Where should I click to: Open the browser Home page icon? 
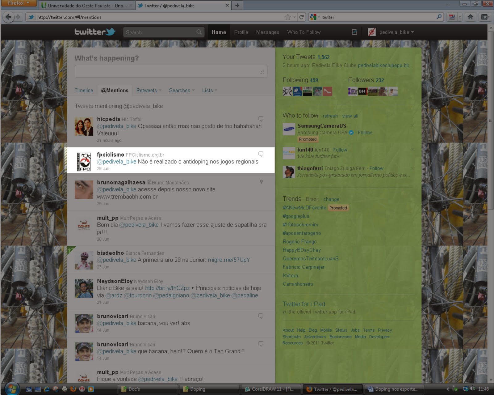click(x=470, y=17)
